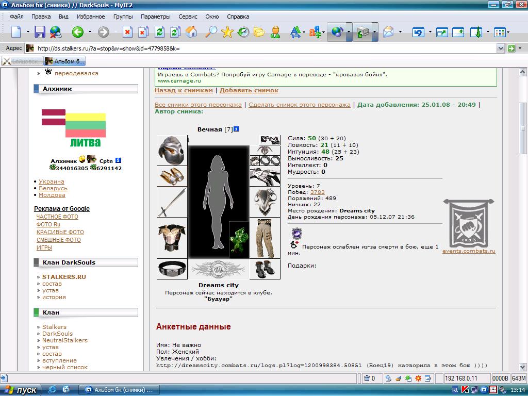The width and height of the screenshot is (528, 396).
Task: Open the dropdown next to the Go button
Action: [520, 48]
